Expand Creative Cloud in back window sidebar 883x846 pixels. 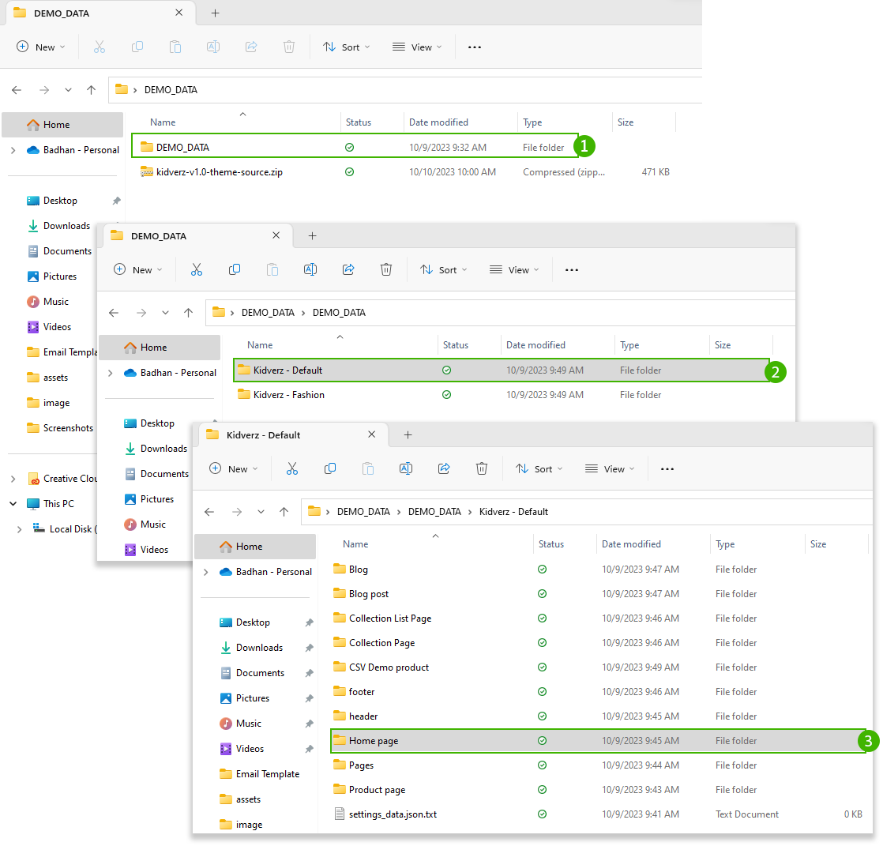click(13, 479)
